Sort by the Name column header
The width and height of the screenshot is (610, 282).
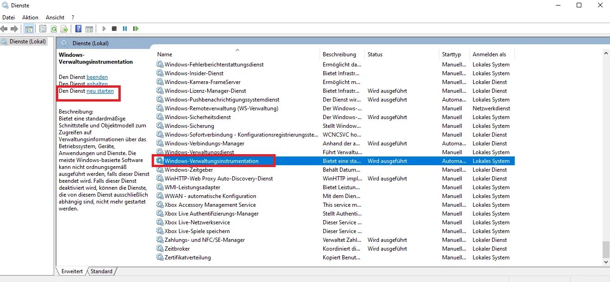237,54
